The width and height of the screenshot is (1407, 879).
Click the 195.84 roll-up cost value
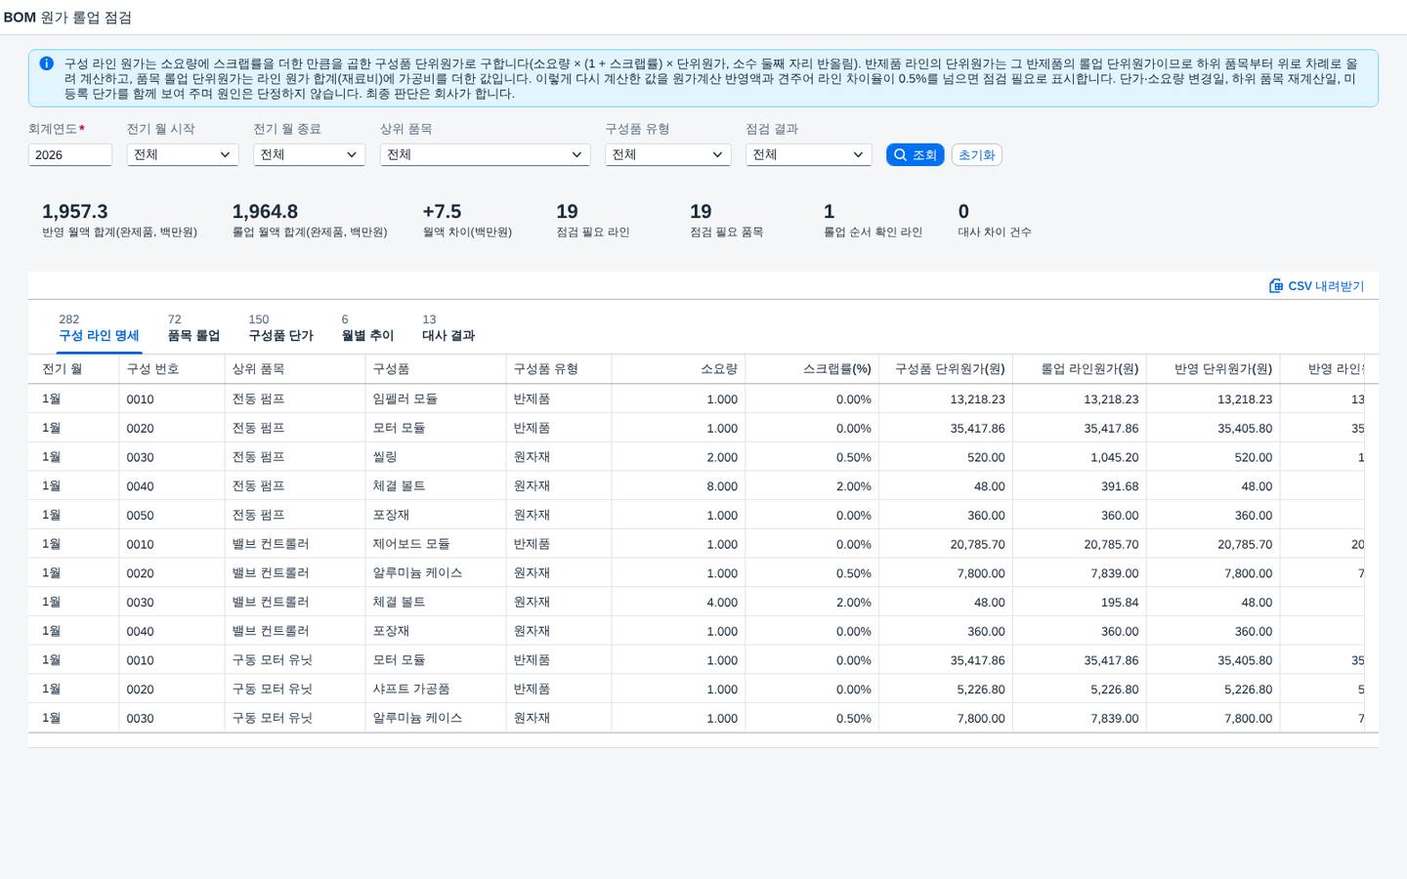(x=1120, y=602)
